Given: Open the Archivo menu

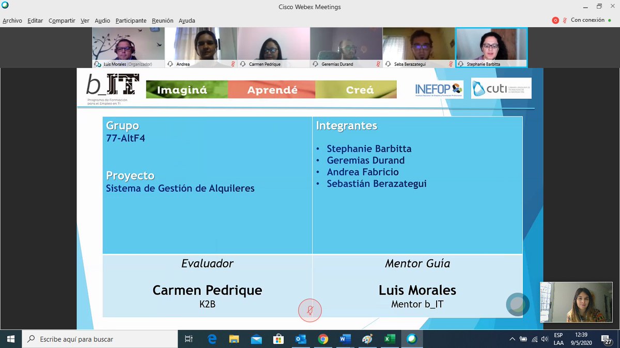Looking at the screenshot, I should click(12, 21).
